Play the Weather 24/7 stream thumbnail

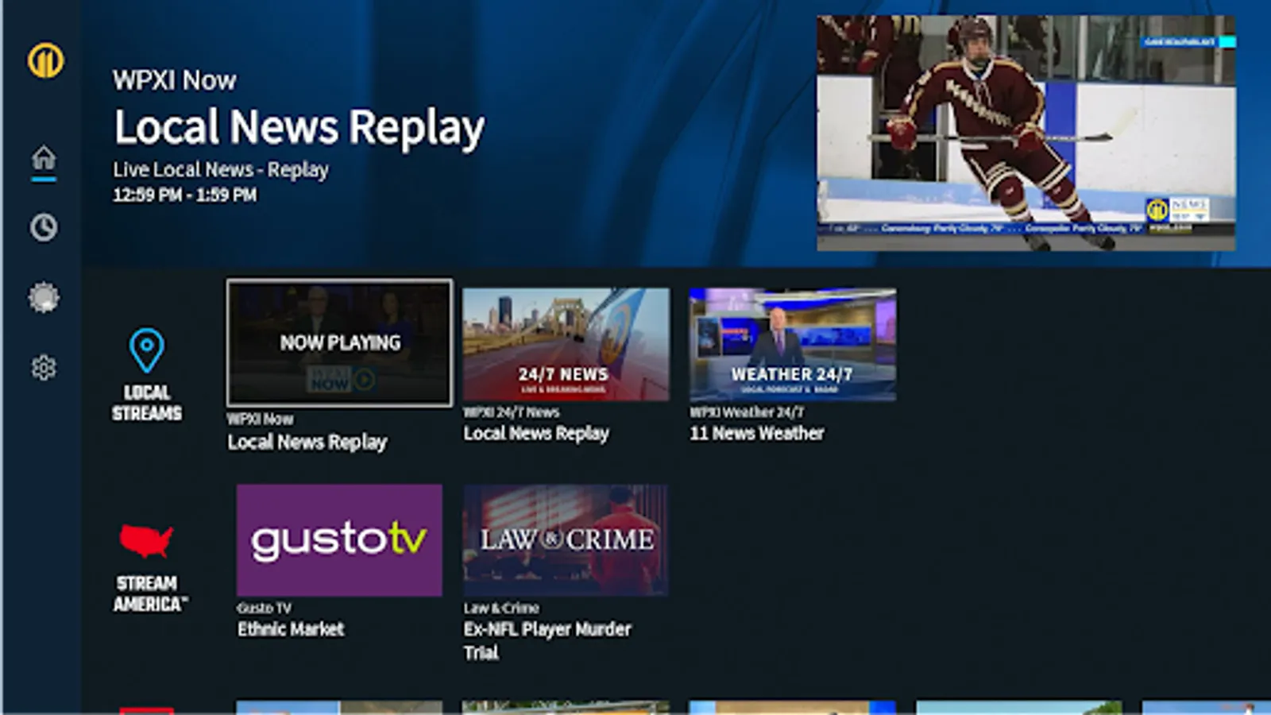[x=793, y=344]
